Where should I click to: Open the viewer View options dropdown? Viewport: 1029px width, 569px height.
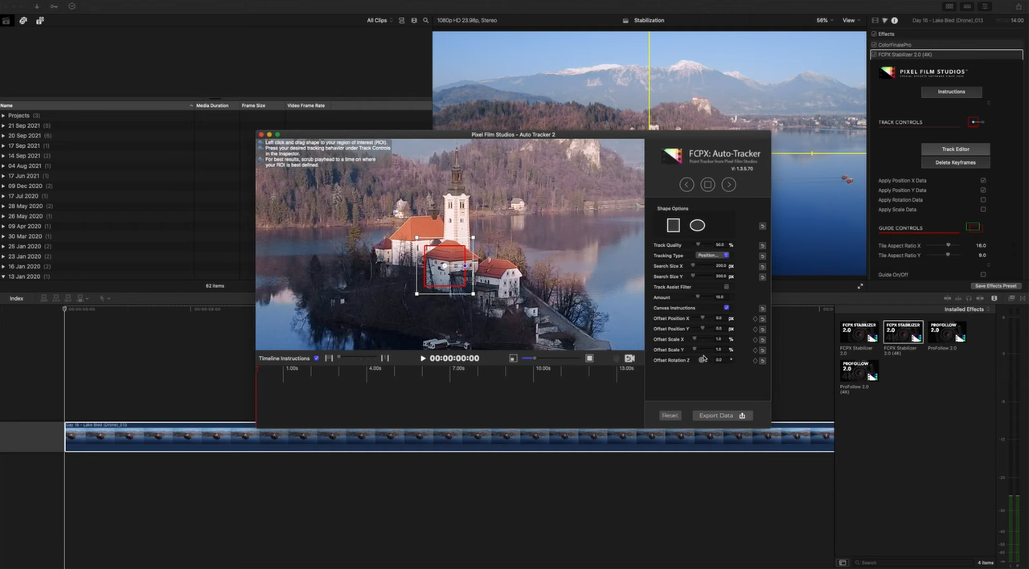(x=851, y=20)
